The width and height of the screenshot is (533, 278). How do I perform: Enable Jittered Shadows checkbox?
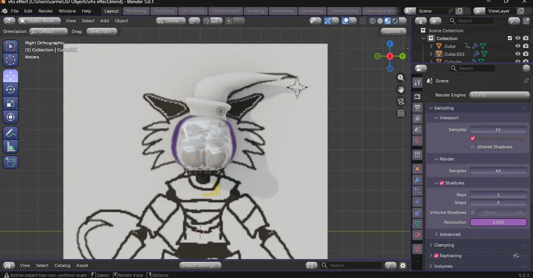[473, 147]
